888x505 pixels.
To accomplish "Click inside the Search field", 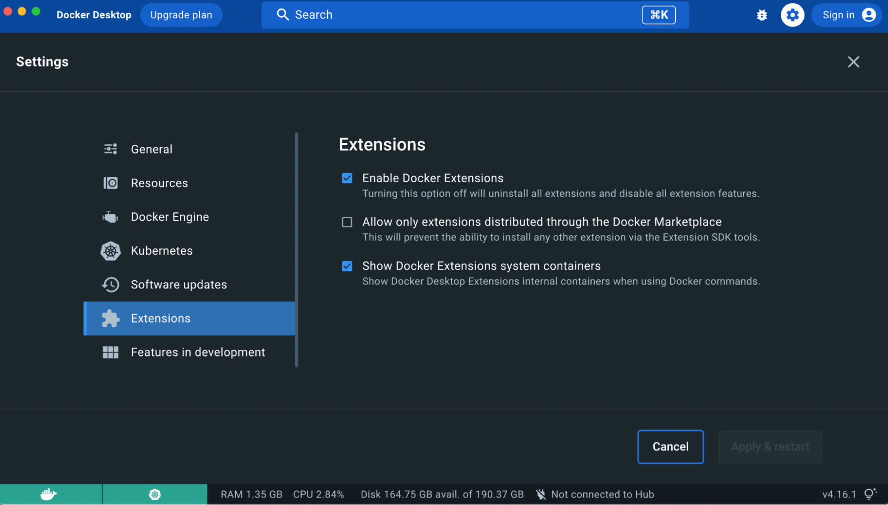I will point(444,15).
